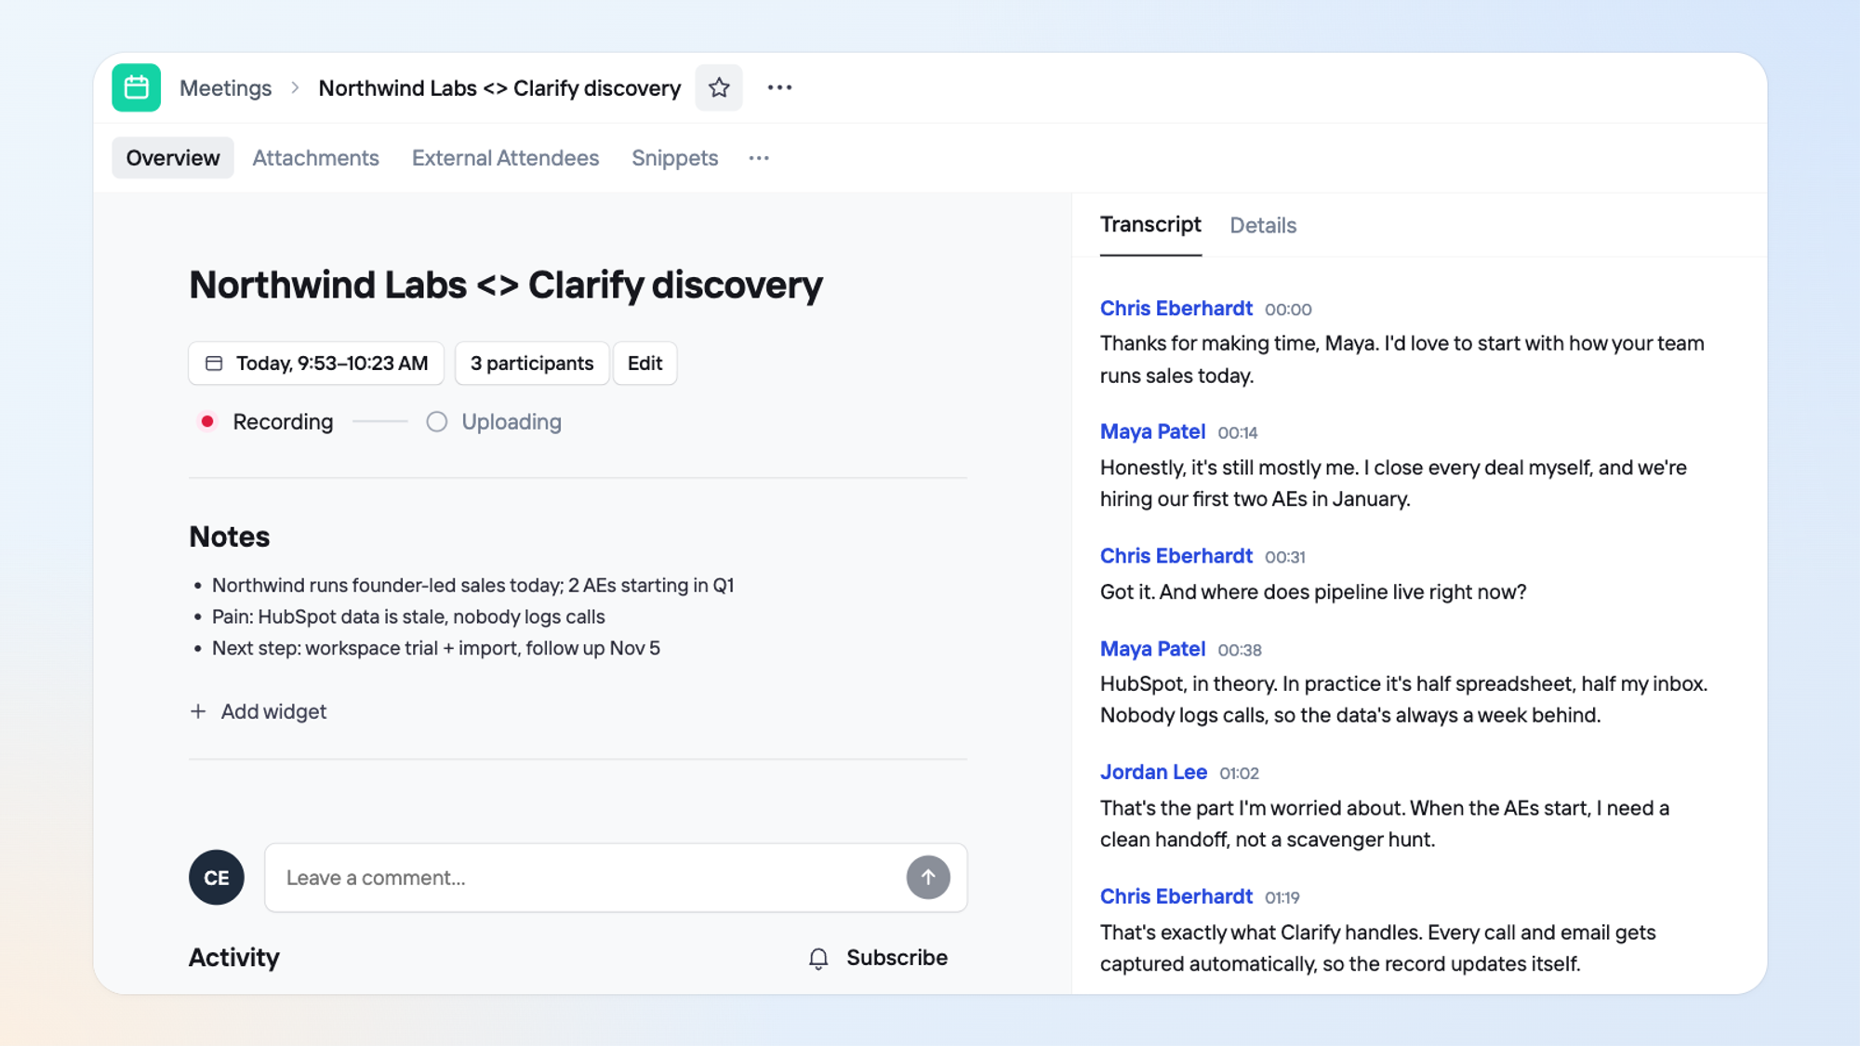Star the Northwind Labs meeting

coord(719,87)
